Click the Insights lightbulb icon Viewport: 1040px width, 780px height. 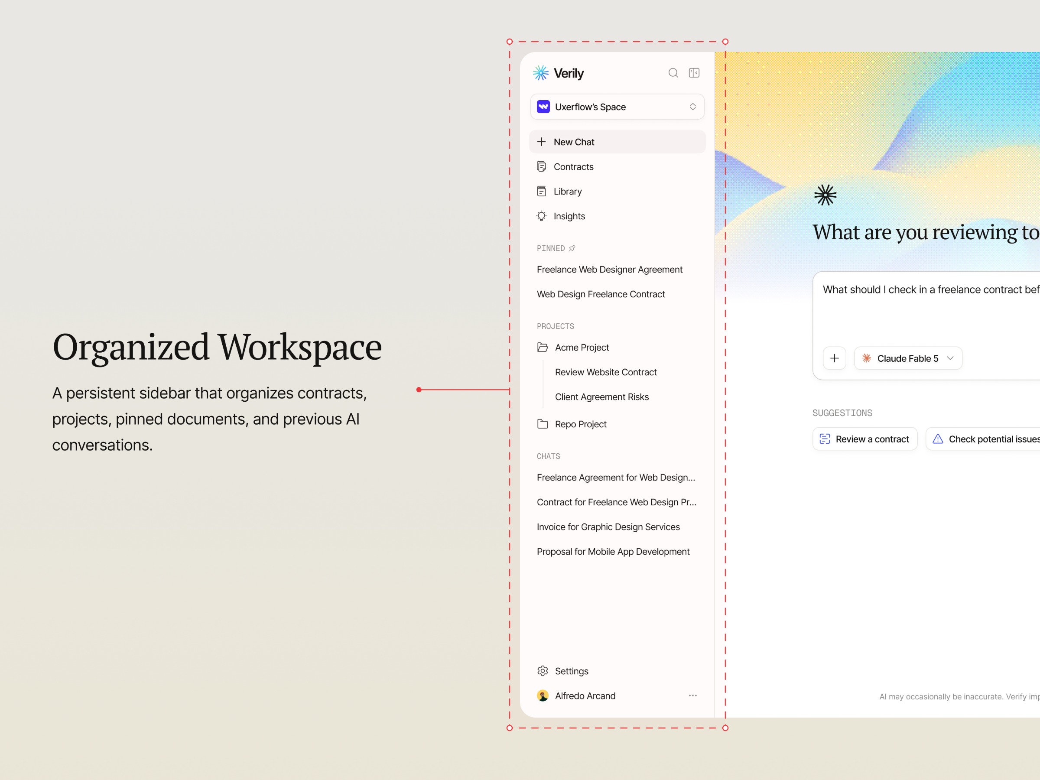542,216
